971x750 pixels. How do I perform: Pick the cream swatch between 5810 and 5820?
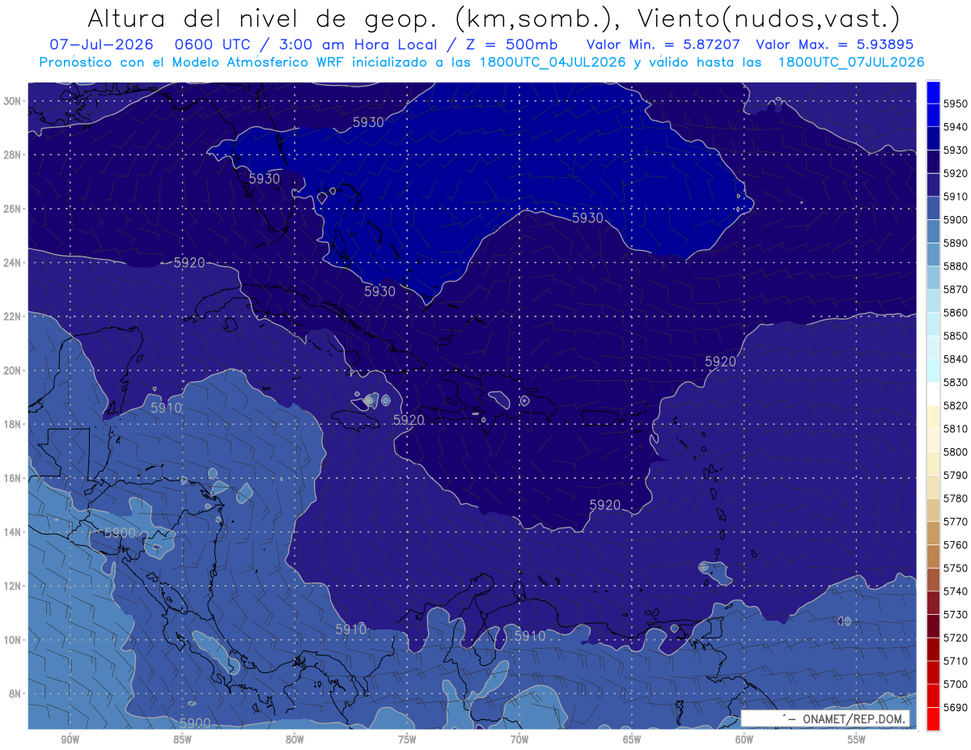tap(933, 417)
